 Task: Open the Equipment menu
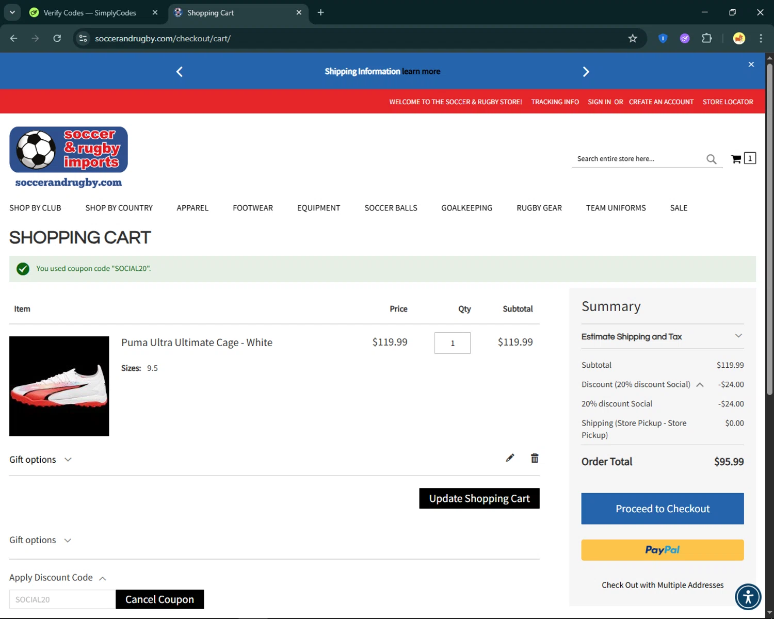(319, 208)
